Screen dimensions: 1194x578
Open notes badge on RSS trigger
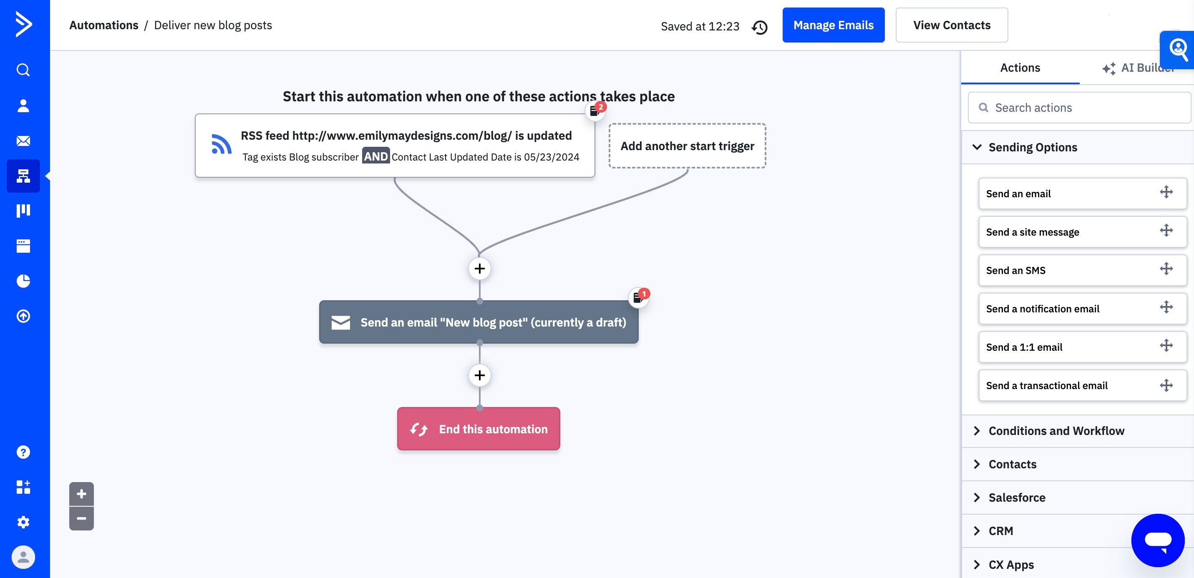point(596,111)
